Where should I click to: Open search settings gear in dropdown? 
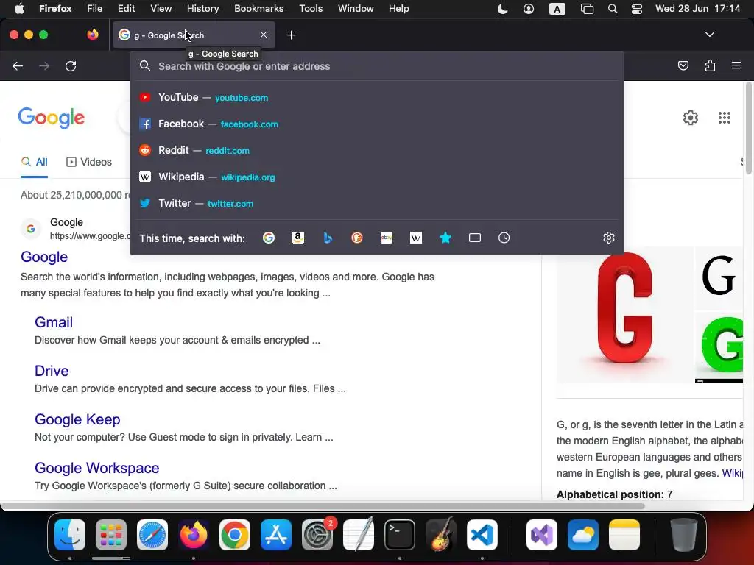click(x=609, y=238)
